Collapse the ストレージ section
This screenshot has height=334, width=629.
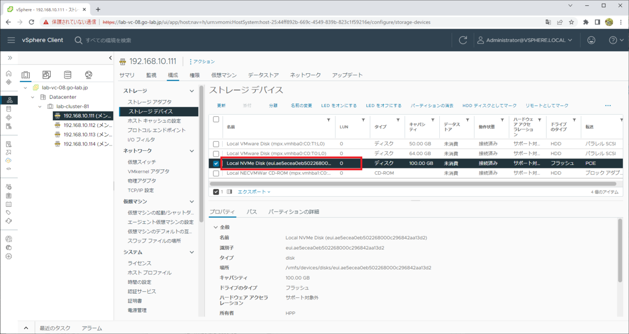[x=192, y=91]
